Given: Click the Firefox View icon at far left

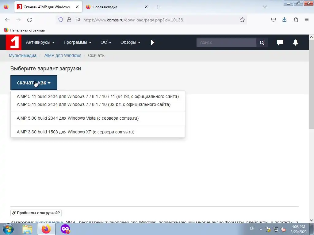Looking at the screenshot, I should point(6,7).
